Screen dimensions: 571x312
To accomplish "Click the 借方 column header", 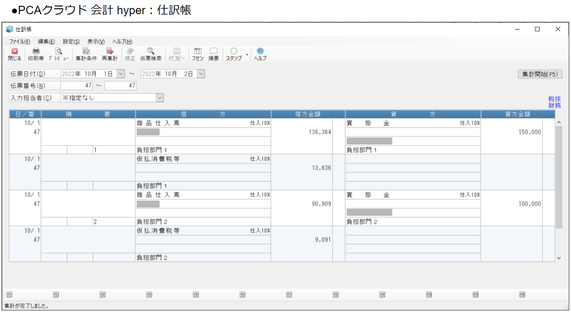I will [203, 114].
